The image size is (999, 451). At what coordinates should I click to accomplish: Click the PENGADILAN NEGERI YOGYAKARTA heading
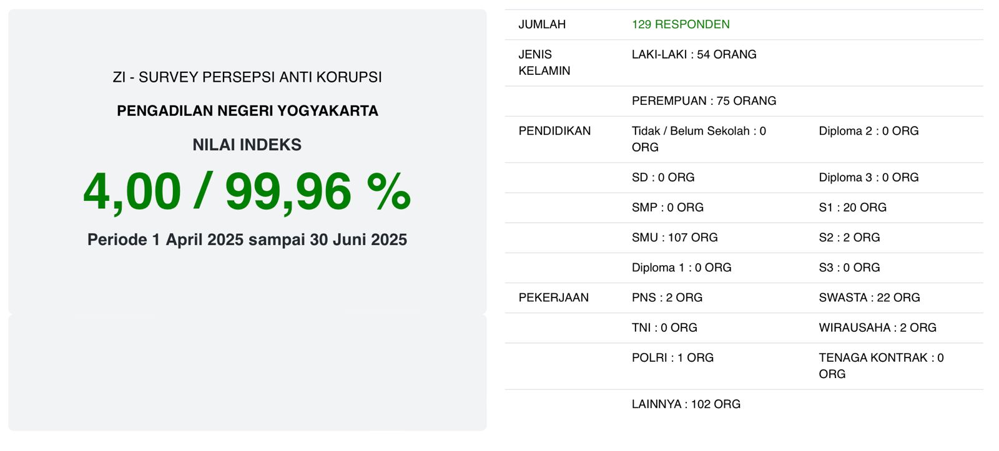click(247, 111)
